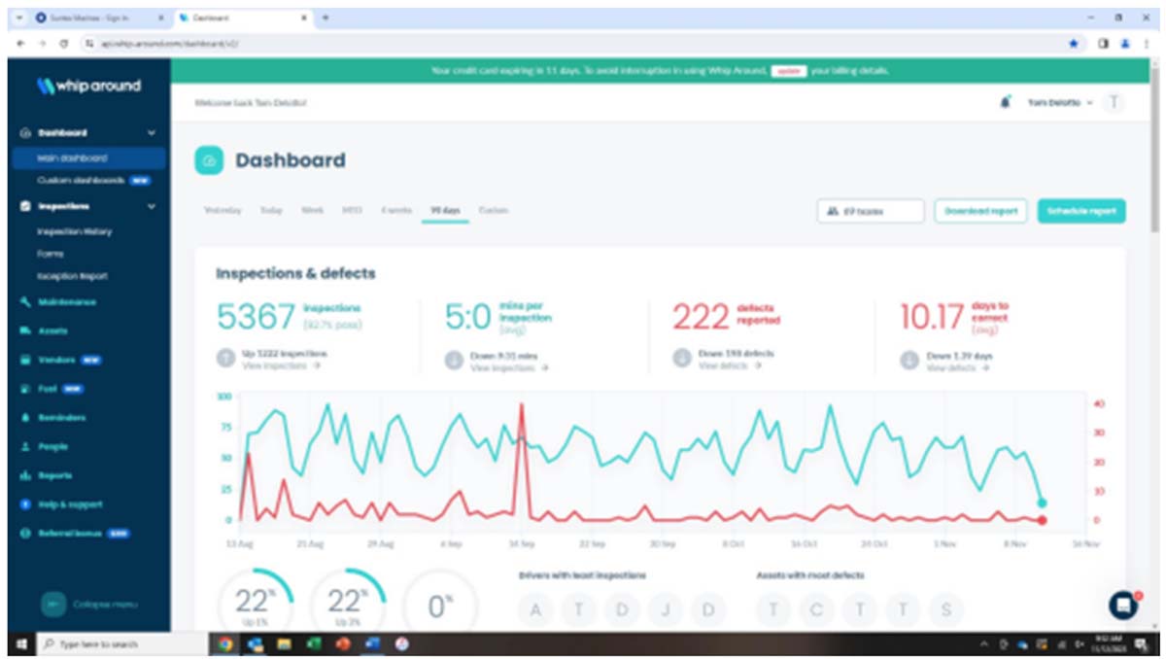Select asset avatar C under most defects
The image size is (1166, 659).
pos(816,609)
